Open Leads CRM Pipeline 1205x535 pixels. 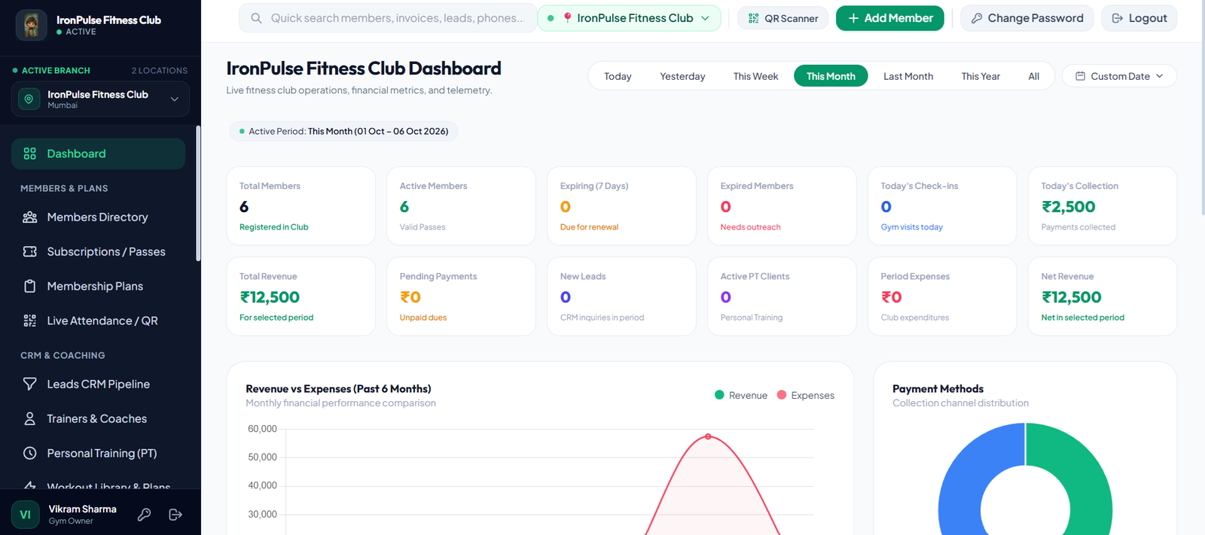tap(98, 384)
